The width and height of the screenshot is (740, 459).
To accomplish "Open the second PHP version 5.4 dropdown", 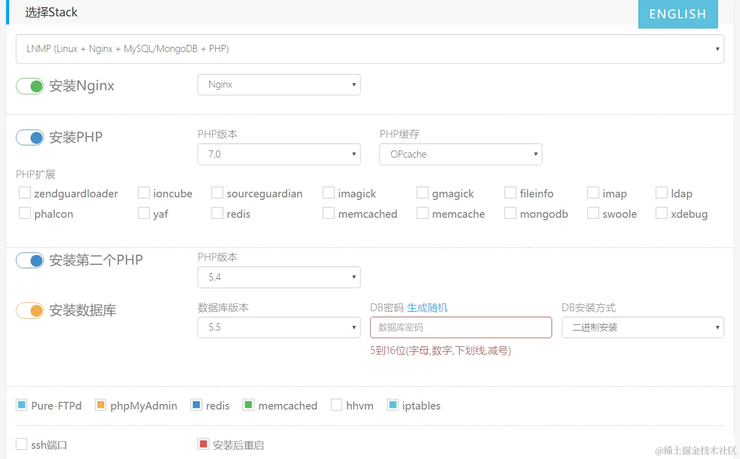I will click(x=279, y=277).
